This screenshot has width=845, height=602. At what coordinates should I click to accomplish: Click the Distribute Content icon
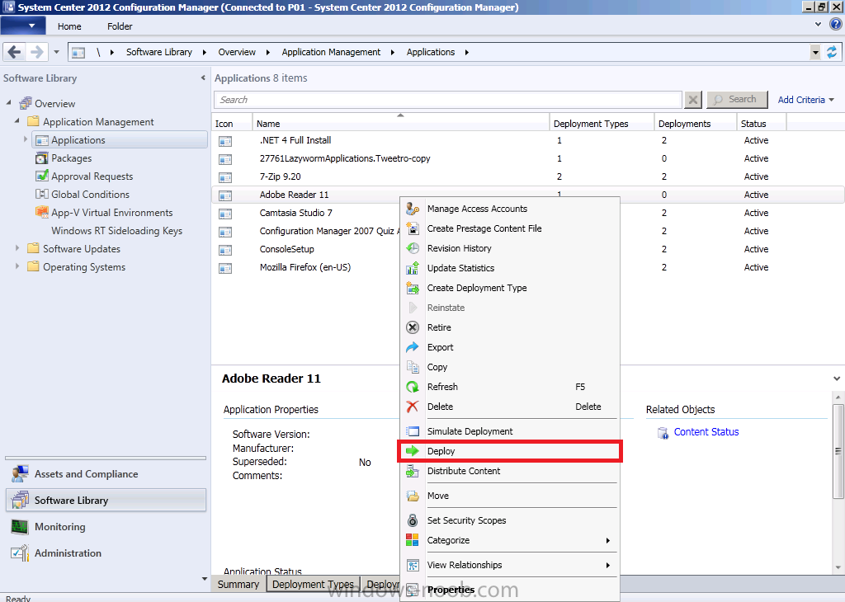pos(413,471)
